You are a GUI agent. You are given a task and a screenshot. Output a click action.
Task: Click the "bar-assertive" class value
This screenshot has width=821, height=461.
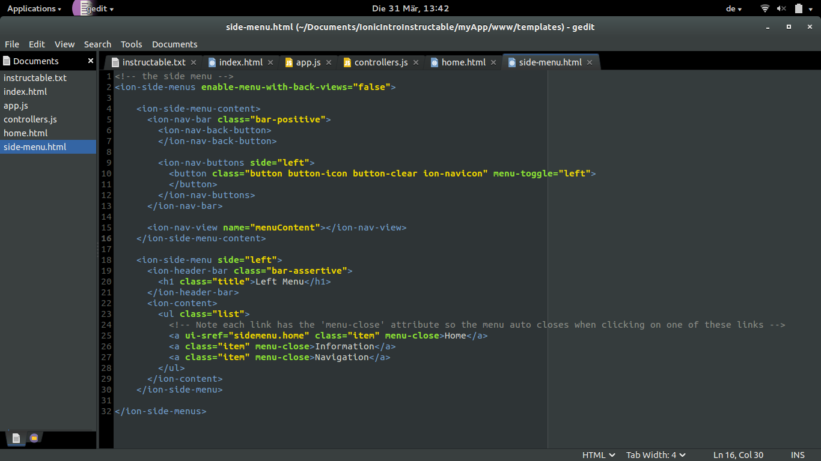[307, 271]
